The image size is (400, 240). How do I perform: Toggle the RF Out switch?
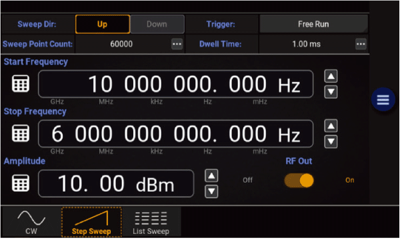(x=299, y=180)
